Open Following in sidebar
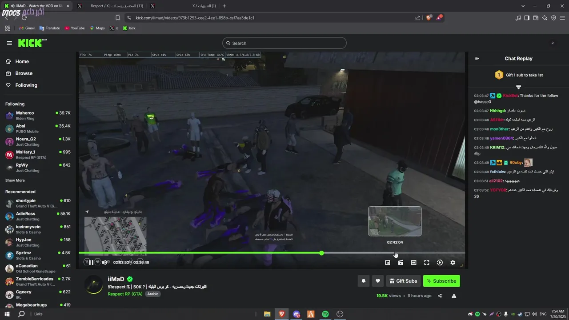 [x=21, y=85]
